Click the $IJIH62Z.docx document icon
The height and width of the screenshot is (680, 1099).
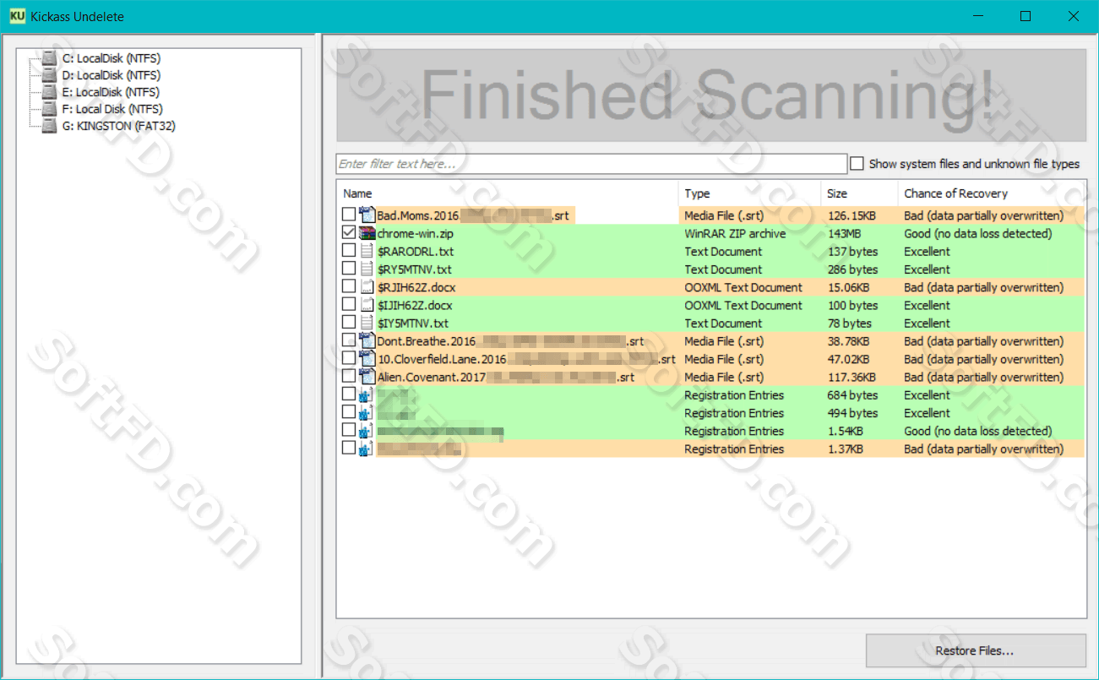click(x=367, y=305)
